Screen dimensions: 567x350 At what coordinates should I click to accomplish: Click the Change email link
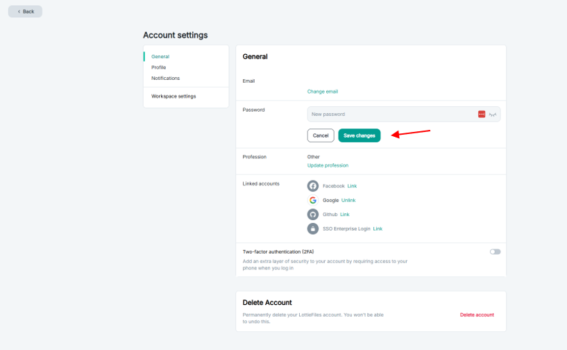(323, 92)
